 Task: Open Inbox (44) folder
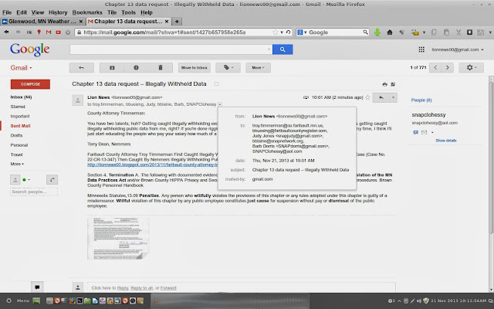coord(21,97)
